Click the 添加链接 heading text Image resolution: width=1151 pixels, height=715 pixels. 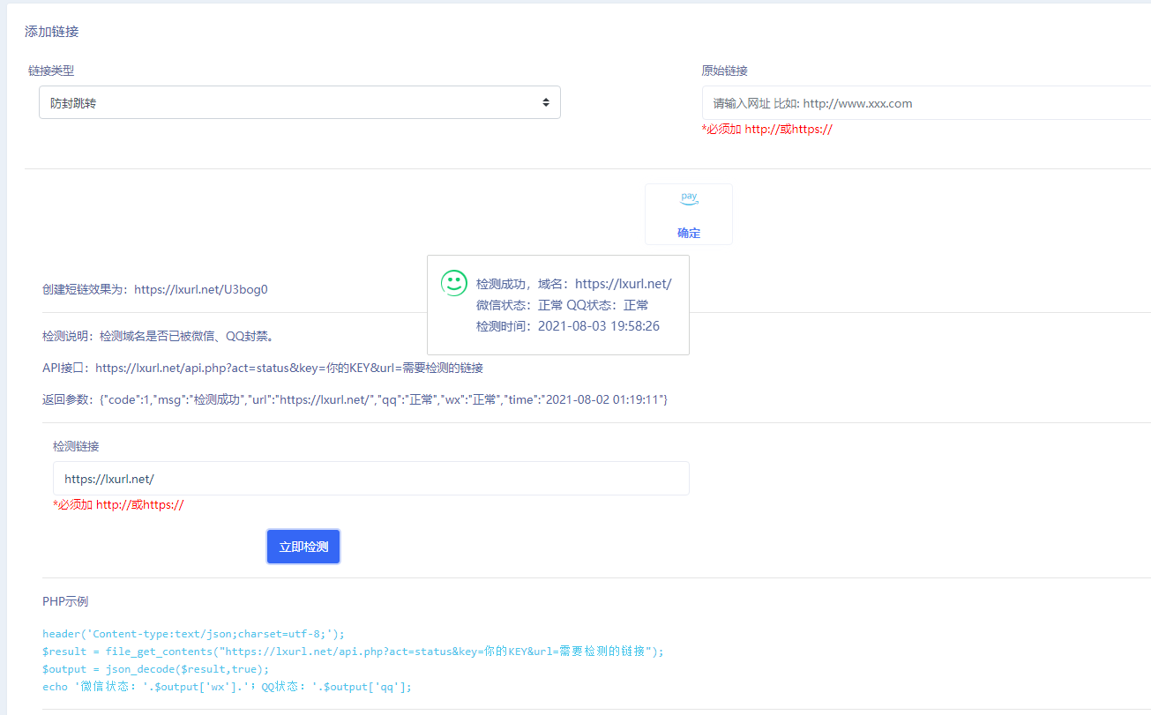click(52, 32)
